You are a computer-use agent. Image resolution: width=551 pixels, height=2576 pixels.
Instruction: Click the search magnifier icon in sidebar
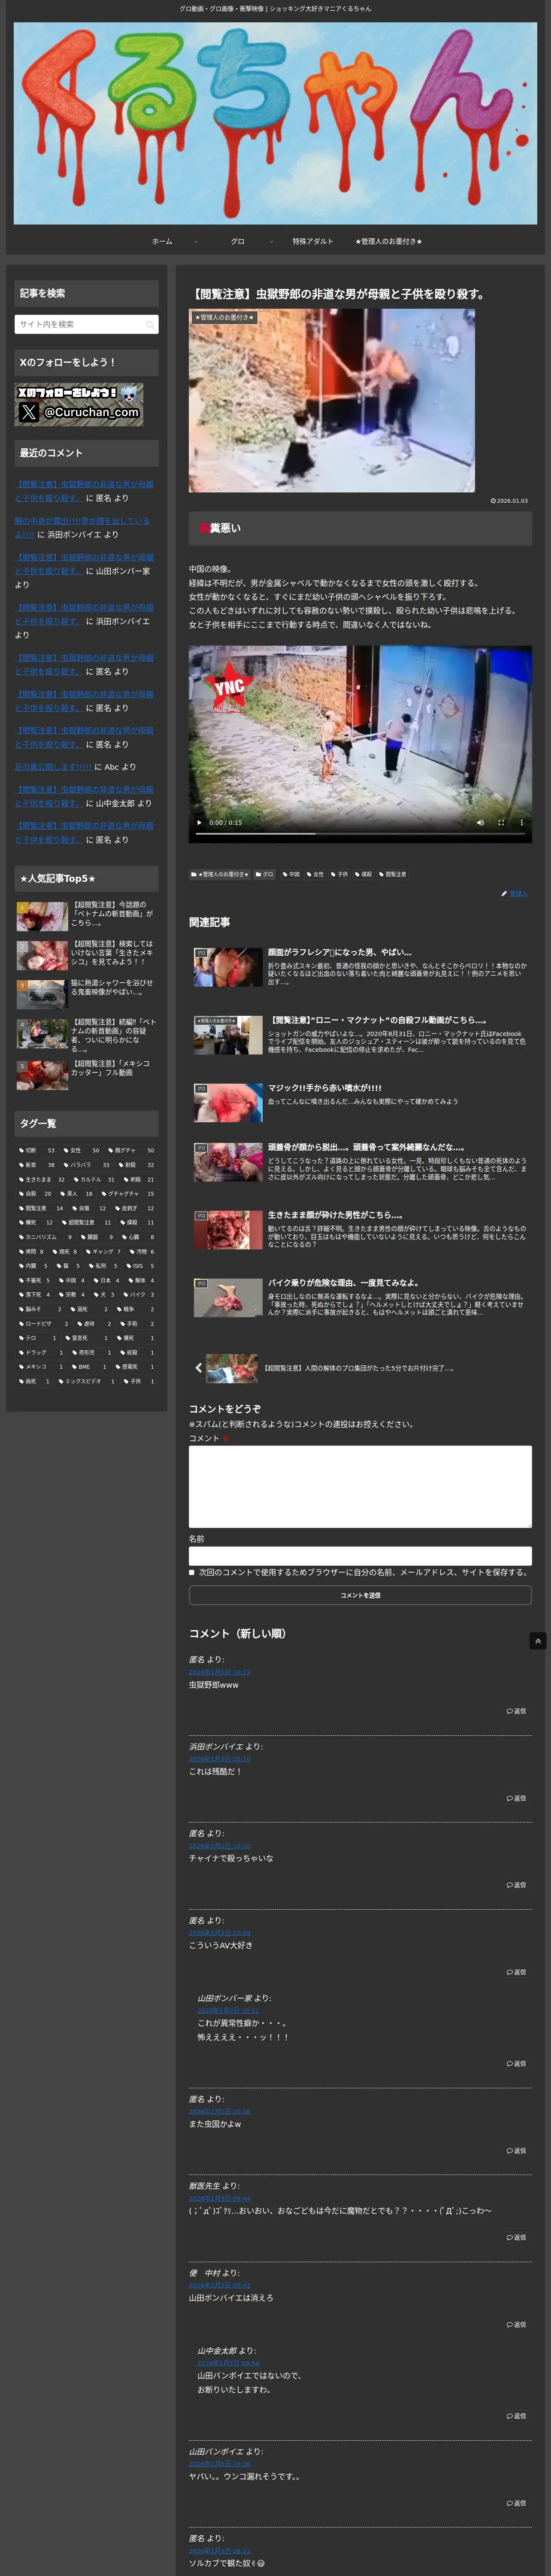click(150, 324)
